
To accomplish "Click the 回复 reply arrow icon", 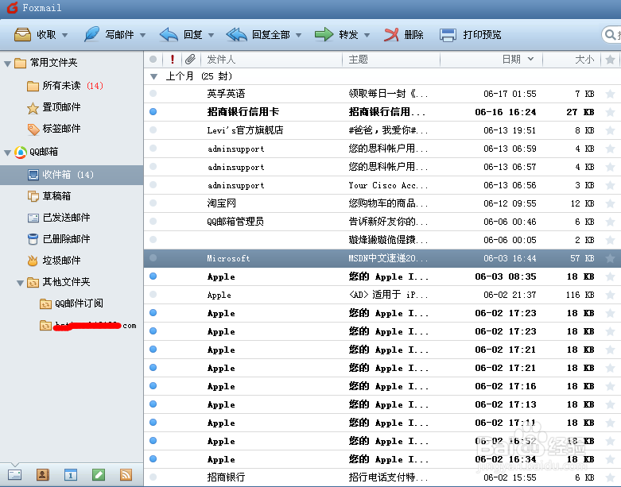I will [169, 35].
